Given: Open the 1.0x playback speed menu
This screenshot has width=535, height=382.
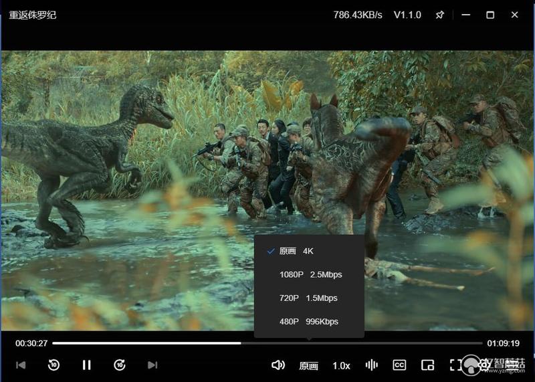Looking at the screenshot, I should tap(341, 366).
